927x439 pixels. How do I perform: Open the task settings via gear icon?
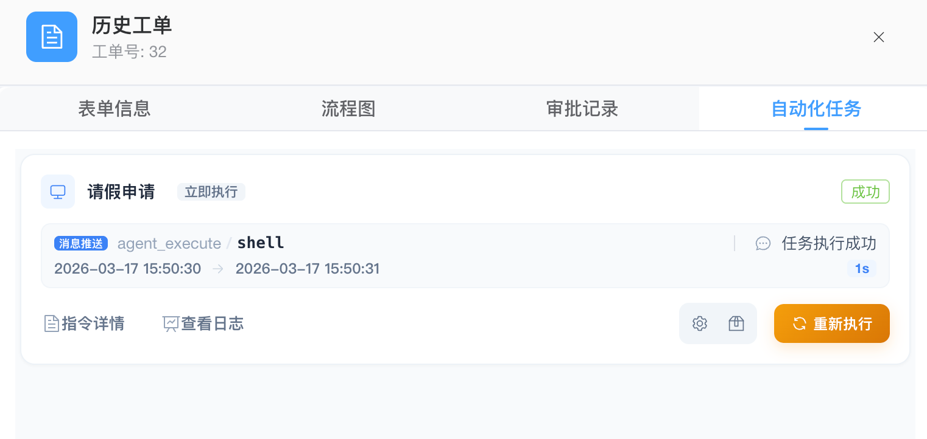pos(699,323)
